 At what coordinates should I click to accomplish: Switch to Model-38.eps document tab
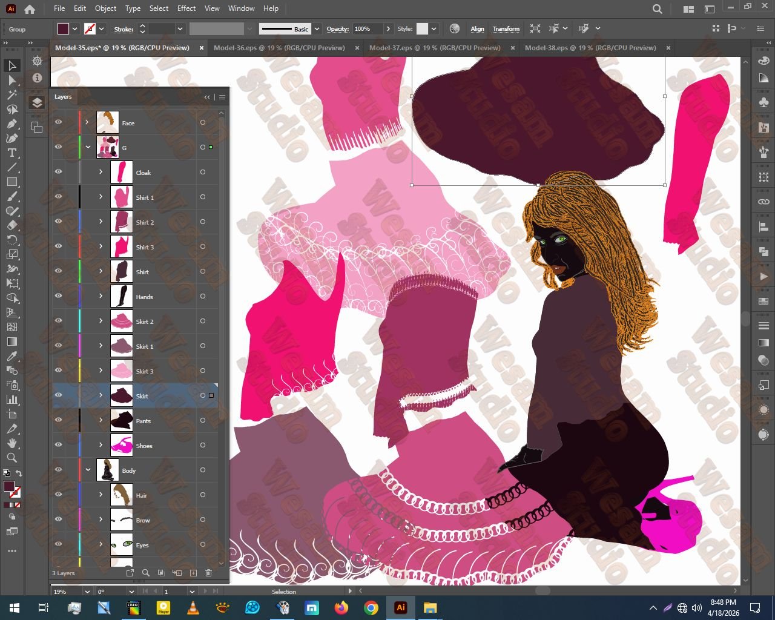pos(590,48)
